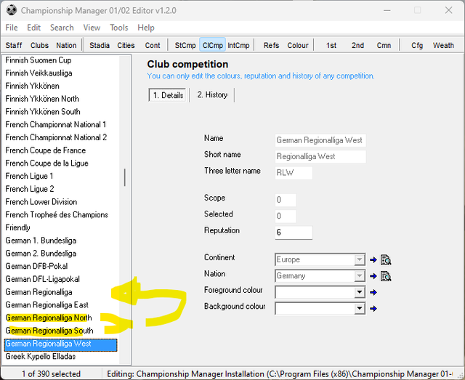Click the Cmn toolbar button
Screen dimensions: 465x380
pyautogui.click(x=384, y=45)
